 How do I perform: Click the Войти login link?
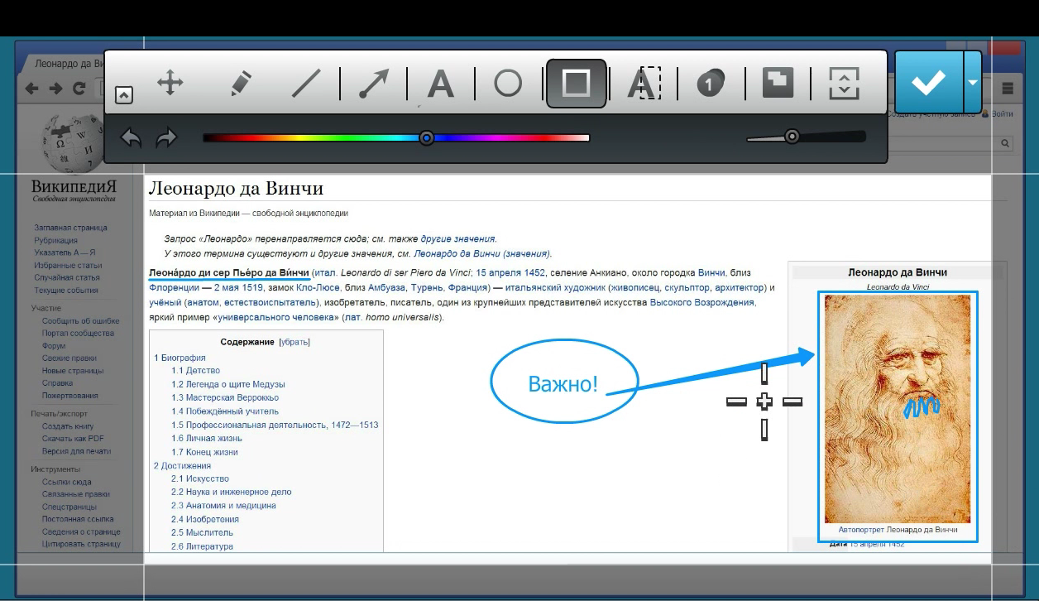coord(1002,113)
